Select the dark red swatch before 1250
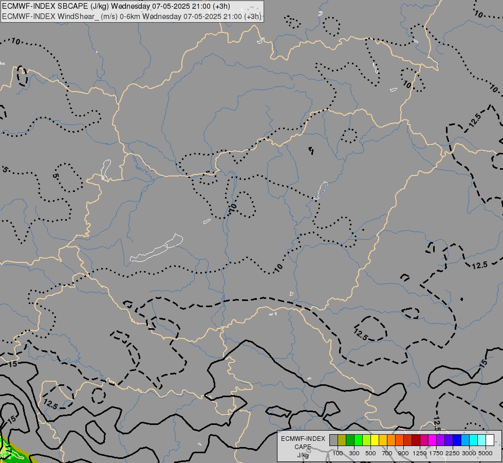 [x=416, y=440]
